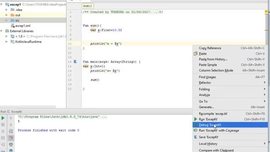
Task: Toggle Column Selection Mode
Action: [x=230, y=71]
